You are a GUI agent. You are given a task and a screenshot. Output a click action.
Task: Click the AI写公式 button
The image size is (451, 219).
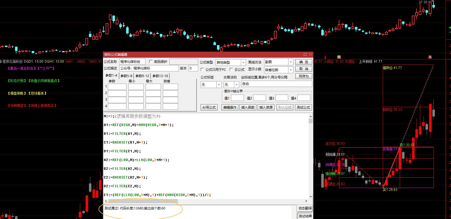[x=209, y=107]
